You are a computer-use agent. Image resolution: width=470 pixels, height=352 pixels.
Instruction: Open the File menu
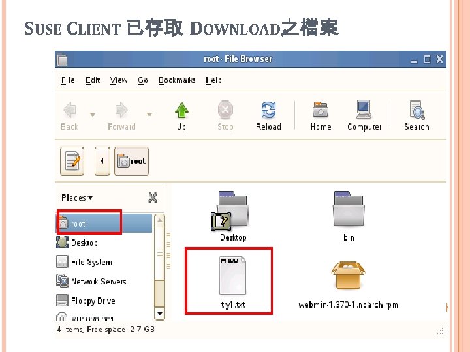pos(68,80)
